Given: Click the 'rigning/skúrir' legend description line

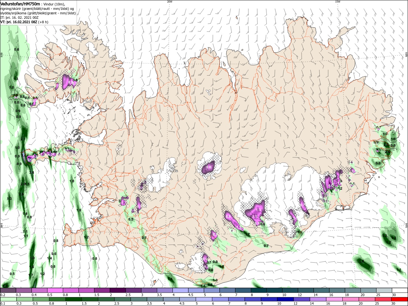Looking at the screenshot, I should click(38, 9).
